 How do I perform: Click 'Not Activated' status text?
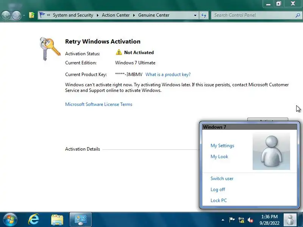pos(139,53)
